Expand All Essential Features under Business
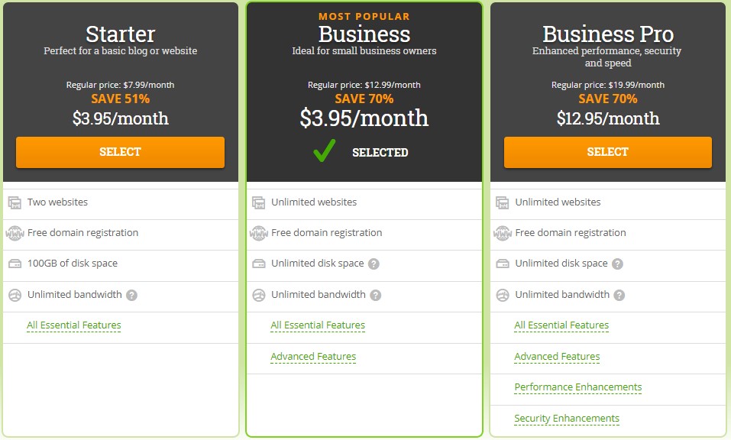 (x=318, y=325)
